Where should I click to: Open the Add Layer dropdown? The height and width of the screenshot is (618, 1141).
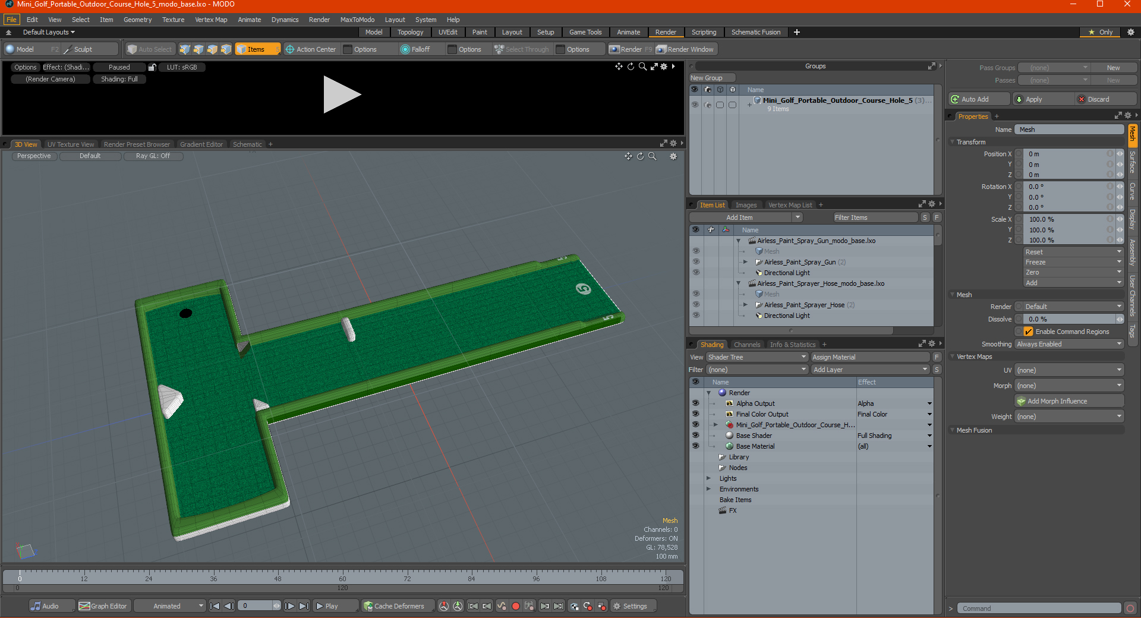tap(870, 370)
